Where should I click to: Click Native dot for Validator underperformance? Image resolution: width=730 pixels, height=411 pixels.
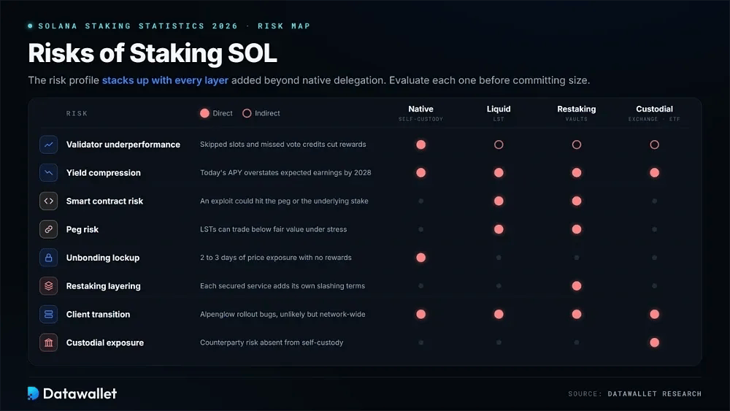(421, 145)
